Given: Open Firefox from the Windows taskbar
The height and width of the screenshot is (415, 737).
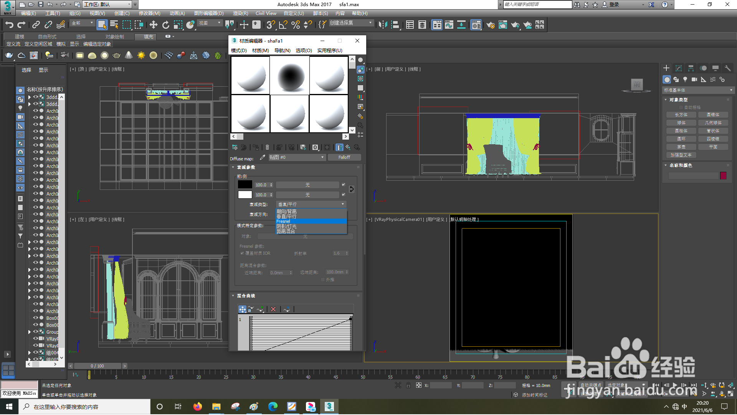Looking at the screenshot, I should [197, 407].
